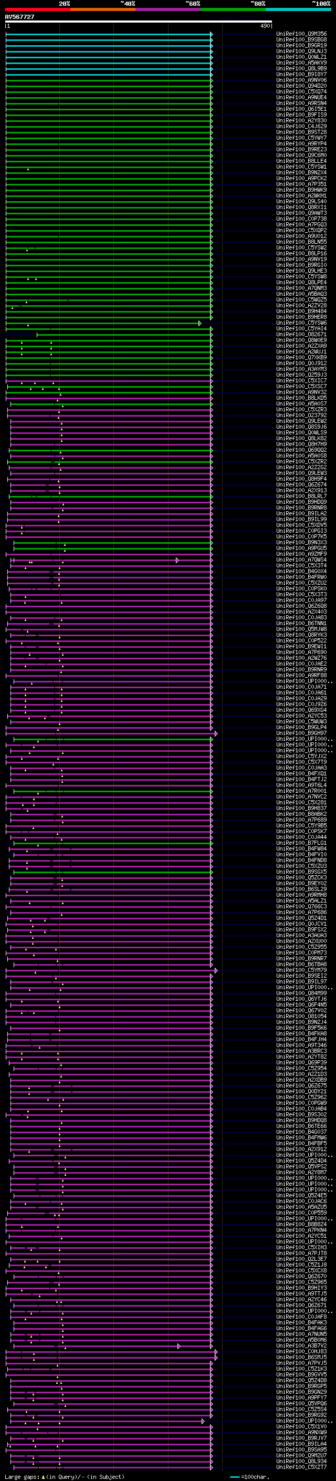
Task: Click the green ~80% identity legend segment
Action: pyautogui.click(x=233, y=9)
